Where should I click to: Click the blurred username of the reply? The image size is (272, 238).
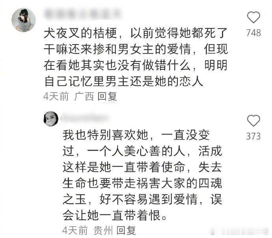tap(85, 118)
